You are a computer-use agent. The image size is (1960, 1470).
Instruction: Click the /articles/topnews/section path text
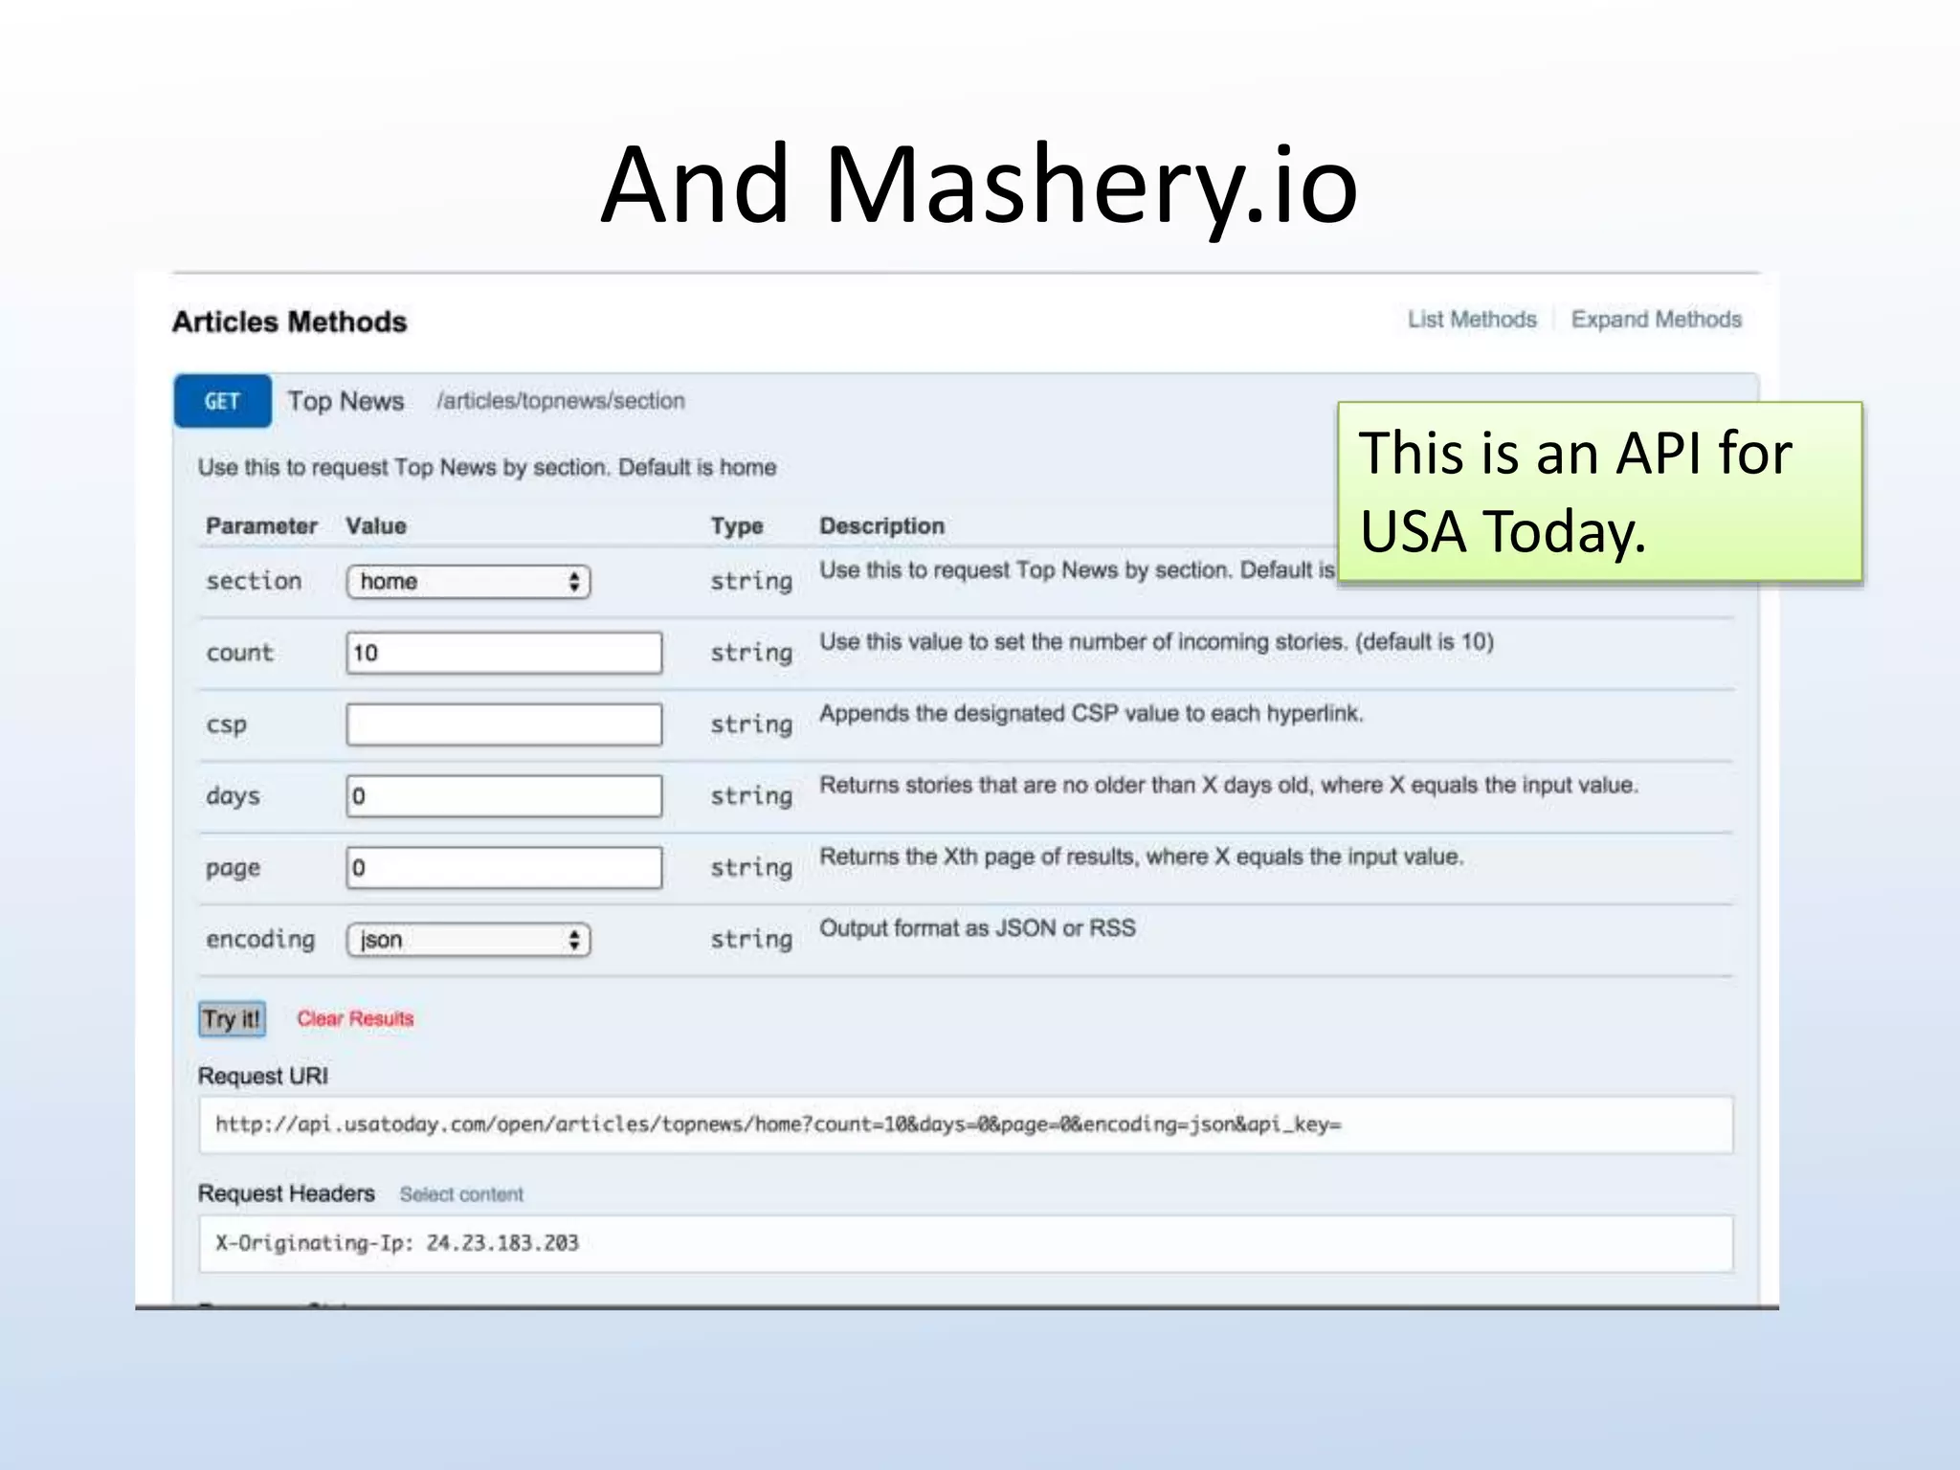click(561, 401)
